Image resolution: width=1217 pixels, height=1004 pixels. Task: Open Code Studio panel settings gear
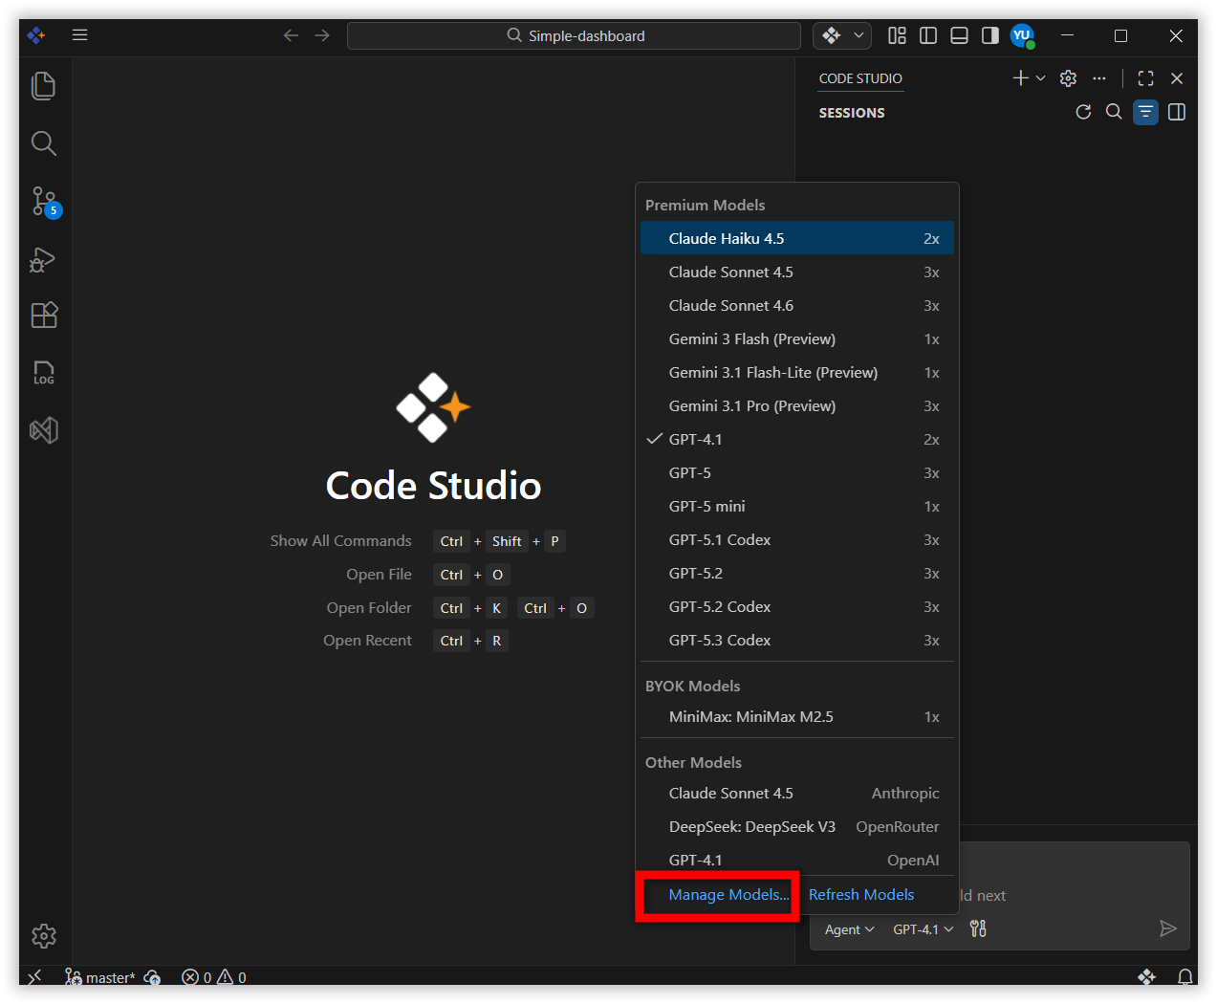pos(1069,78)
